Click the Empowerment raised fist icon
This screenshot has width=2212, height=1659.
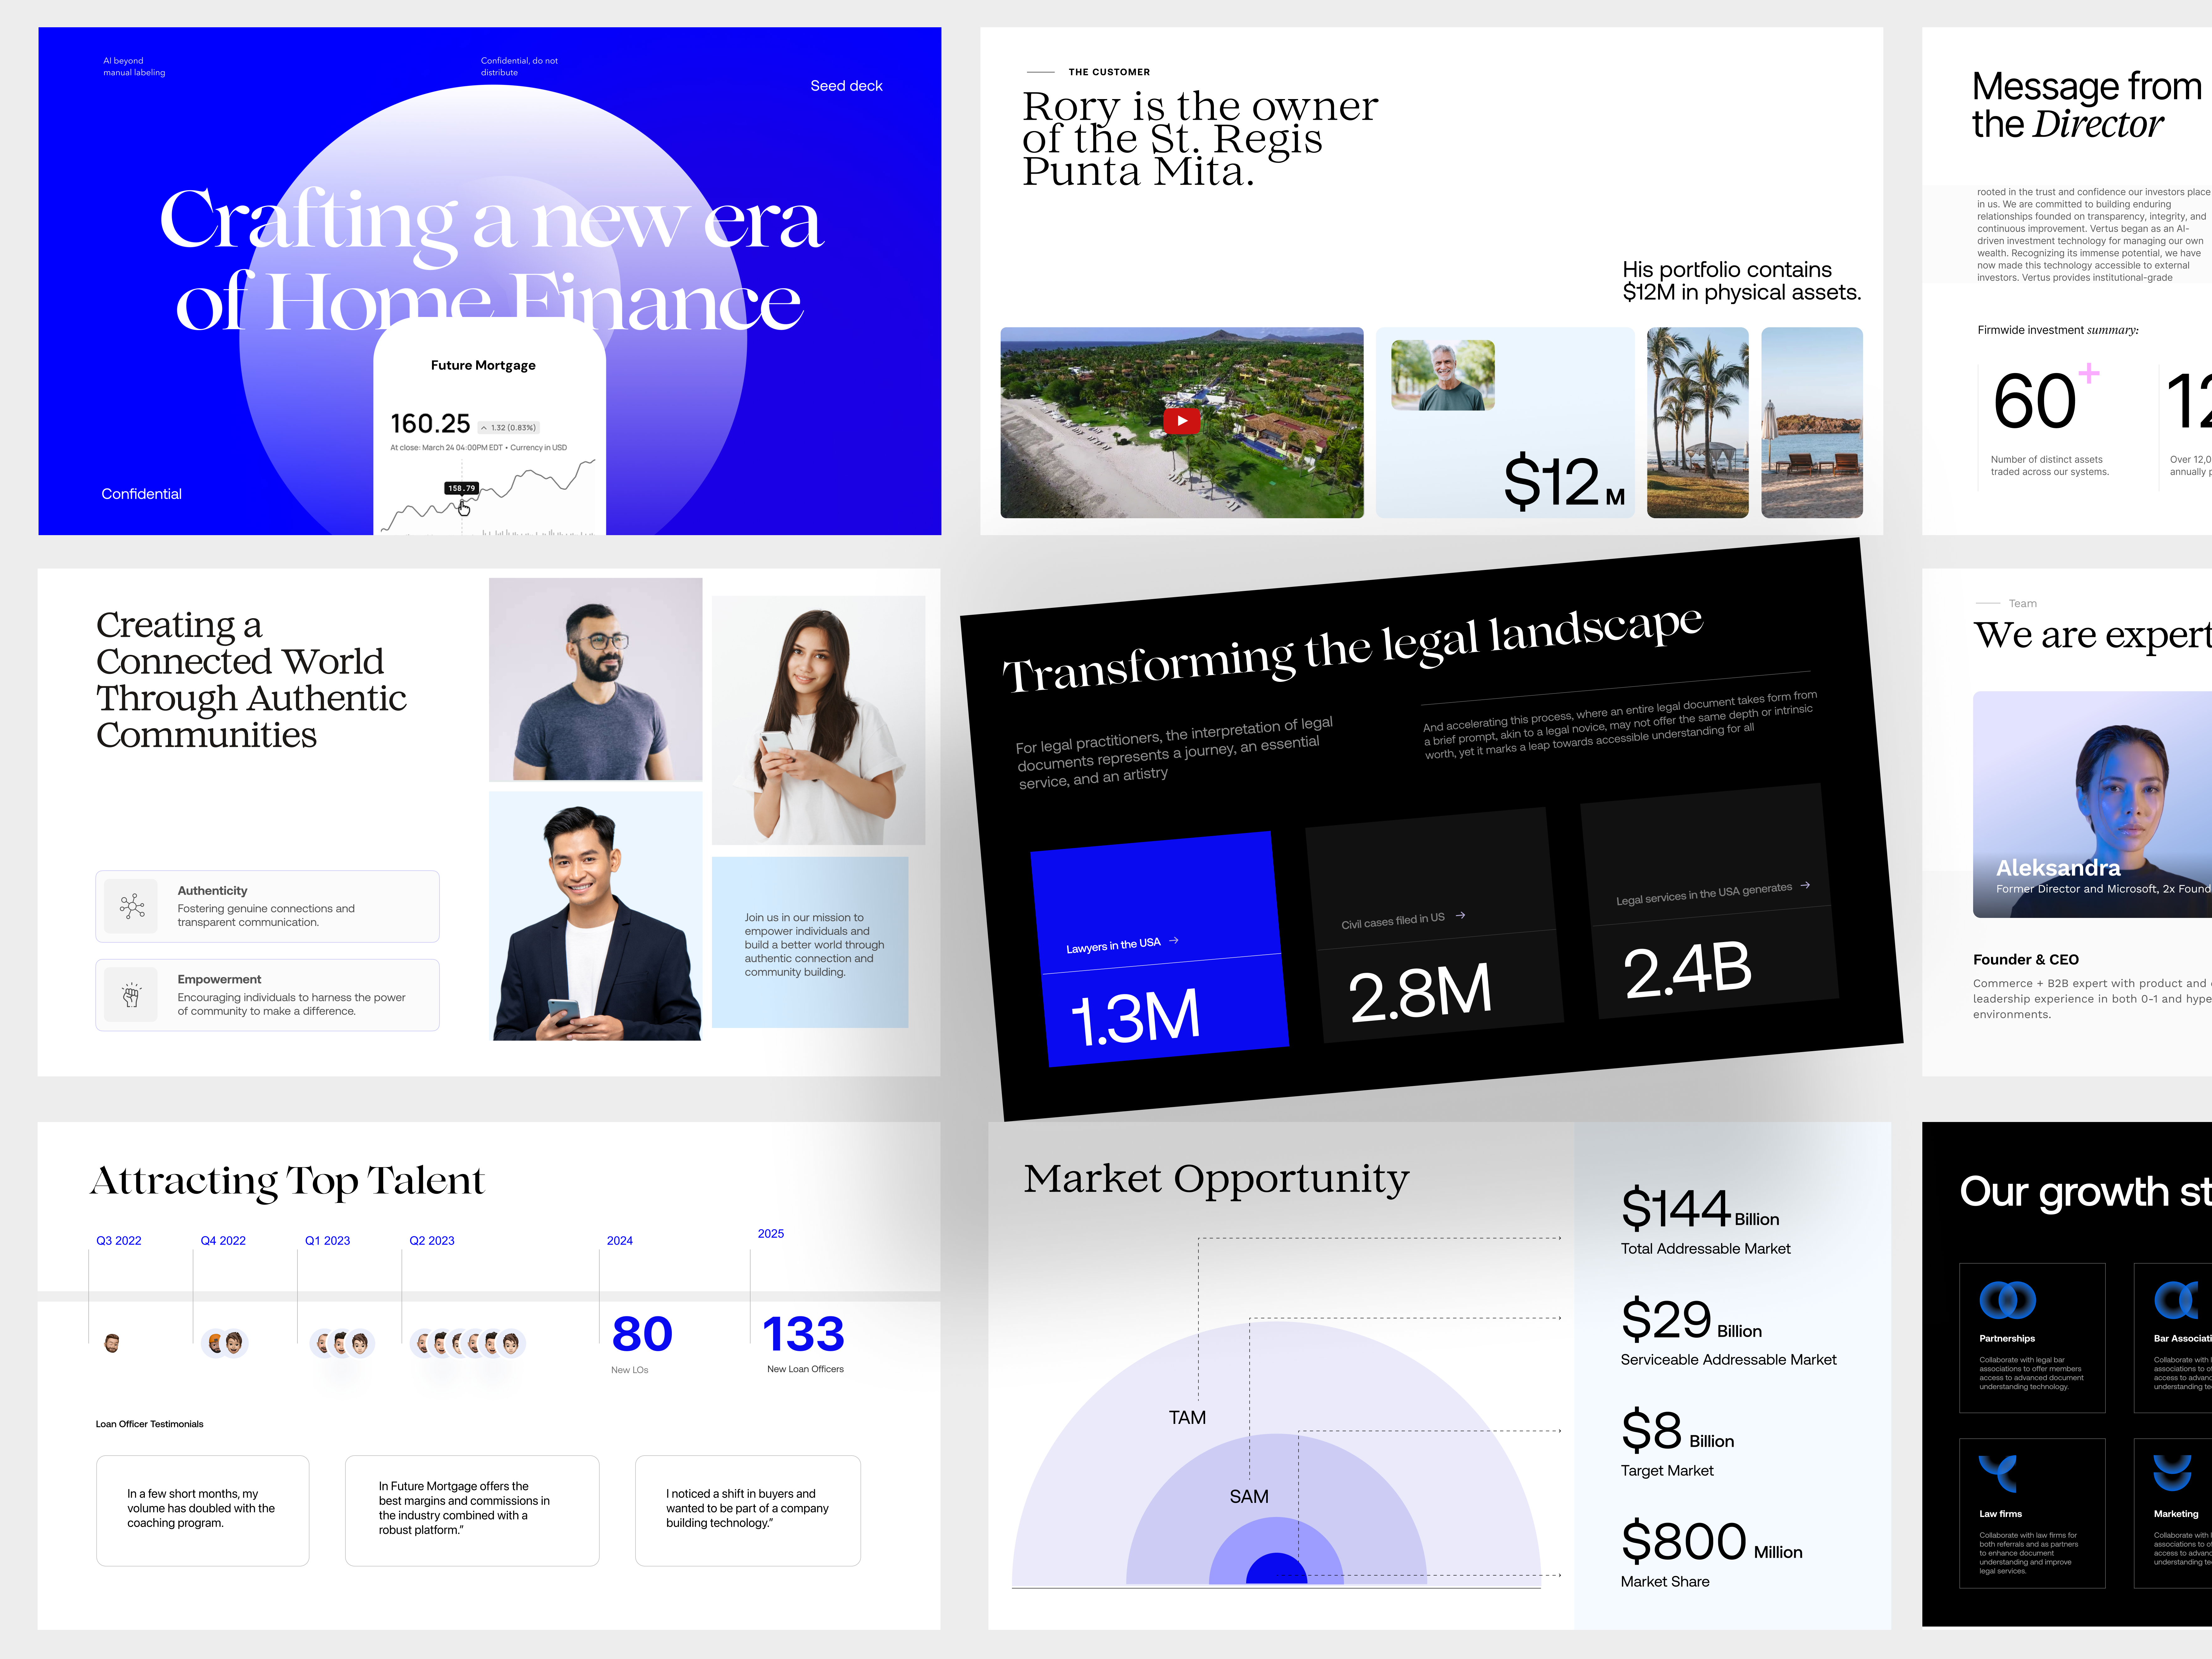131,995
